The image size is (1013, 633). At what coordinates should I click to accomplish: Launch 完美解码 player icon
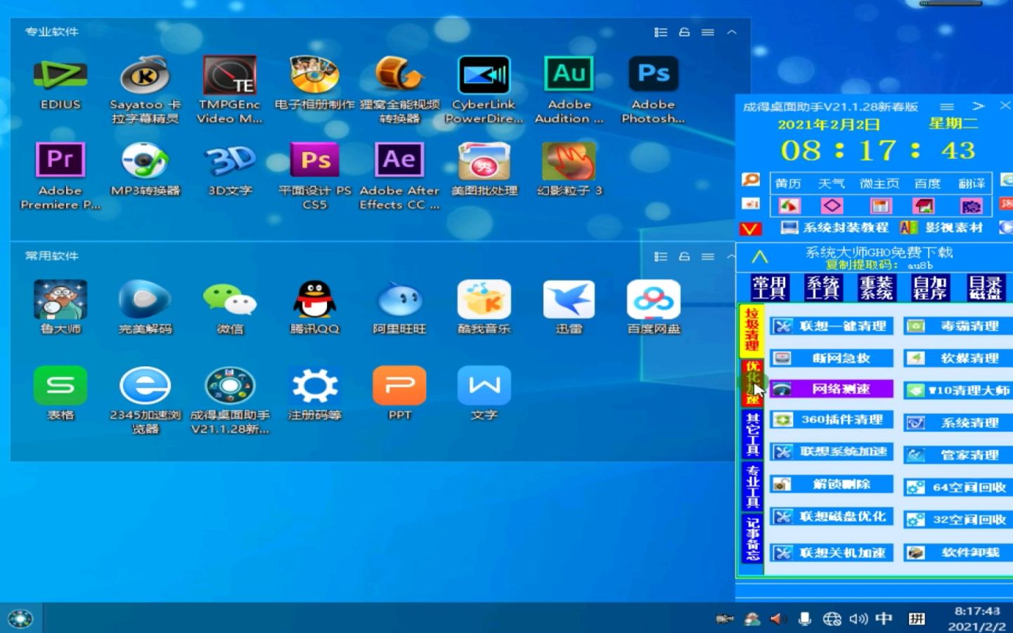[x=145, y=299]
